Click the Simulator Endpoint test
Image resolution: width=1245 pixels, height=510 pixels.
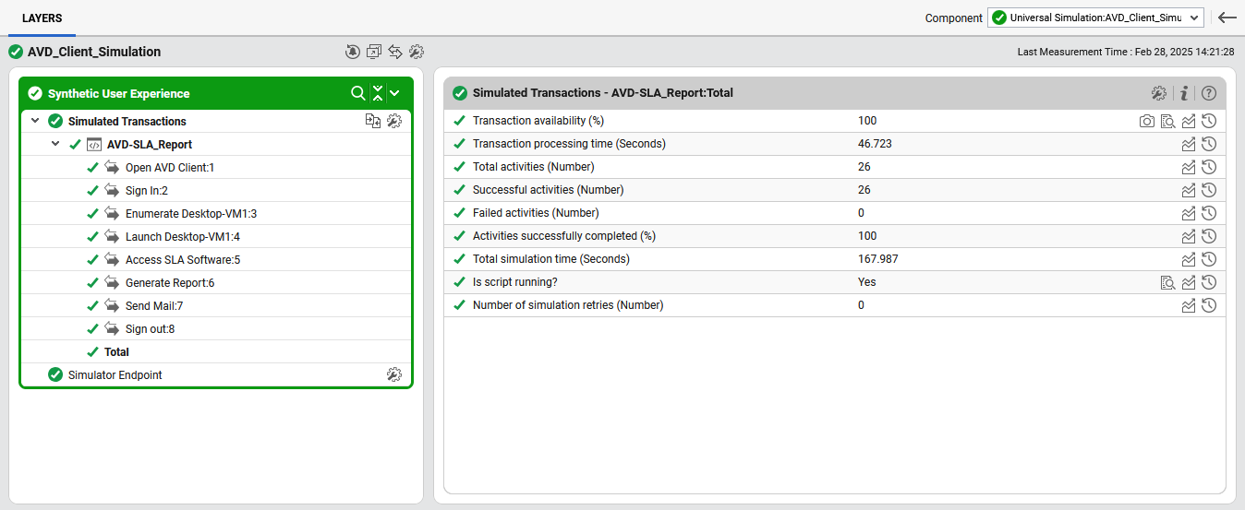115,374
